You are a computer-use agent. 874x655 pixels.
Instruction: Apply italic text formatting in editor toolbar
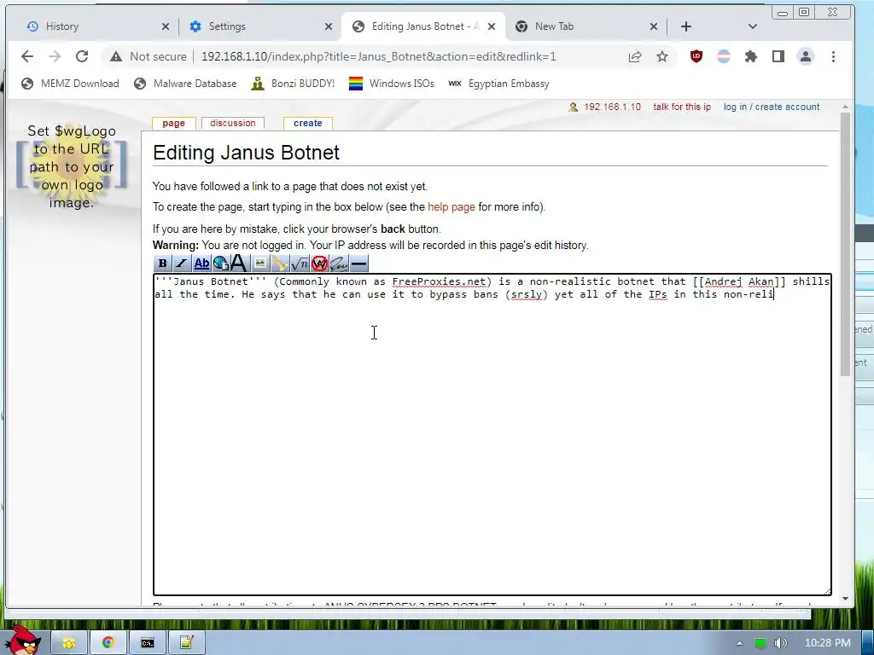pyautogui.click(x=181, y=264)
